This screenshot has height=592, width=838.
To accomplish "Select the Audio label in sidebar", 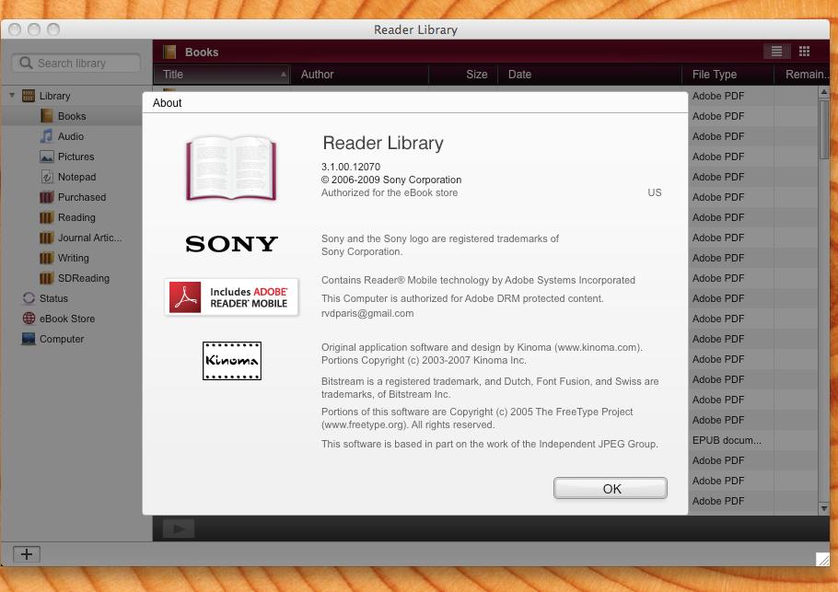I will pos(71,136).
